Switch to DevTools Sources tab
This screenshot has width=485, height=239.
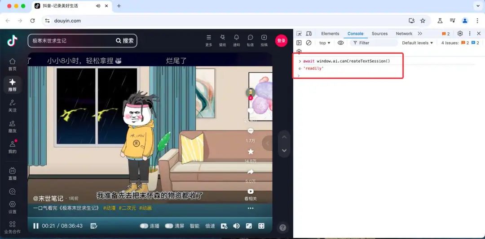(x=379, y=34)
